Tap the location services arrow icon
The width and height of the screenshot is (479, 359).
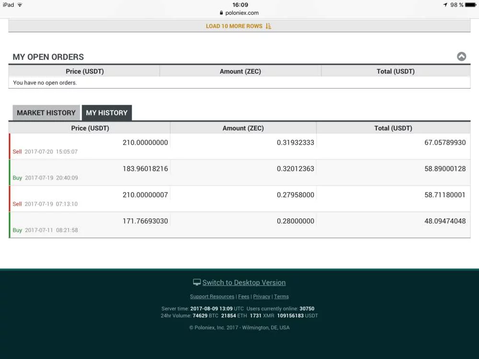445,5
